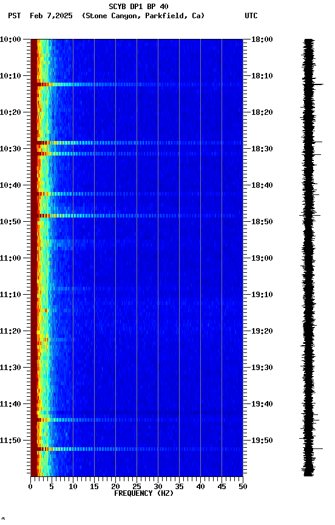Click the title text 'SCYB DP1 BP 40'

pyautogui.click(x=138, y=7)
